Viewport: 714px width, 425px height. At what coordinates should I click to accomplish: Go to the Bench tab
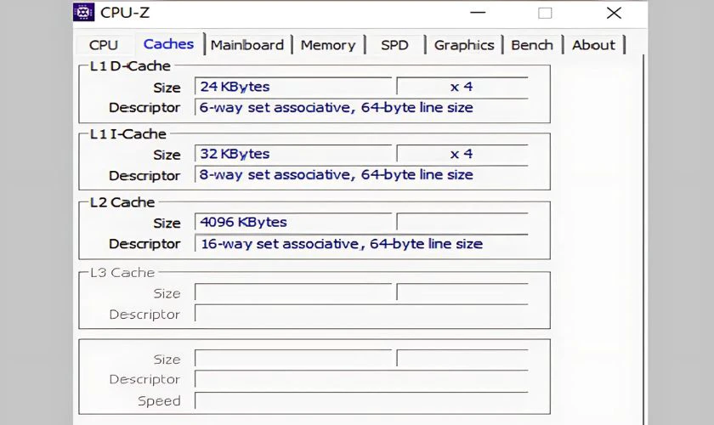532,45
